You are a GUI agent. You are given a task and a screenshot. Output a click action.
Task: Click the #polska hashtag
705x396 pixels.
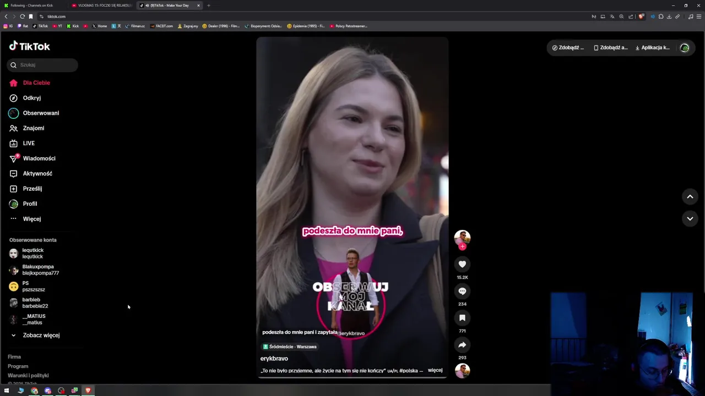click(408, 371)
